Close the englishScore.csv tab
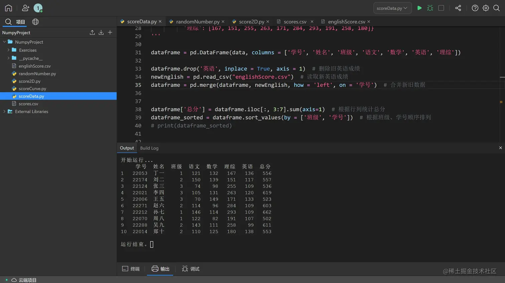This screenshot has width=505, height=283. 369,21
